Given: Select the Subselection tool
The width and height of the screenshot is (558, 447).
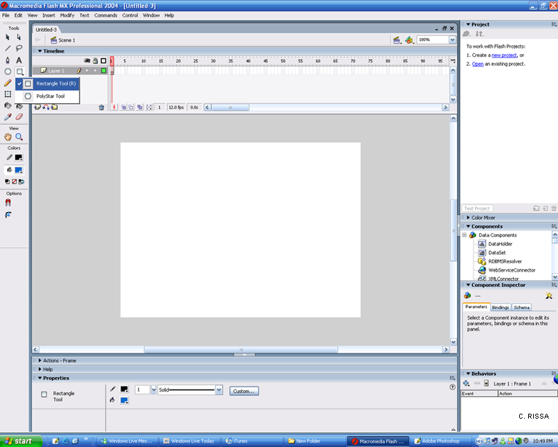Looking at the screenshot, I should point(19,37).
